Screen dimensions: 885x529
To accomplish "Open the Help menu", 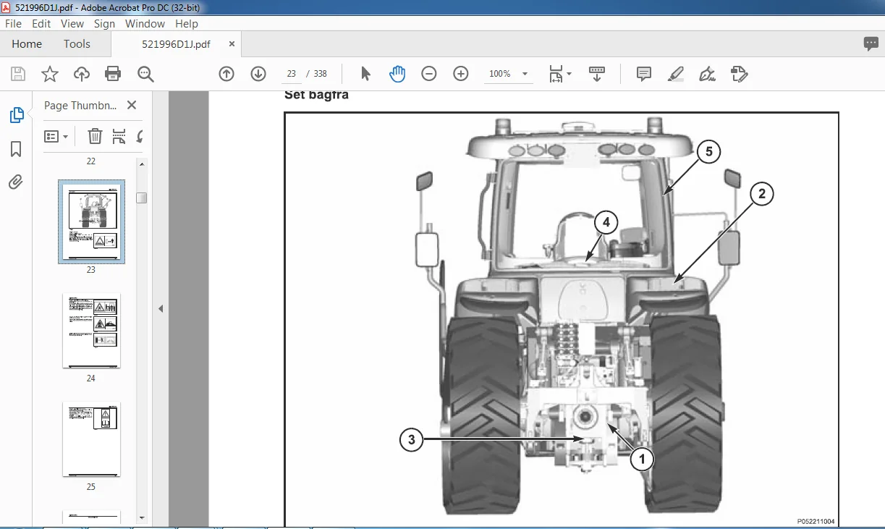I will click(x=187, y=23).
